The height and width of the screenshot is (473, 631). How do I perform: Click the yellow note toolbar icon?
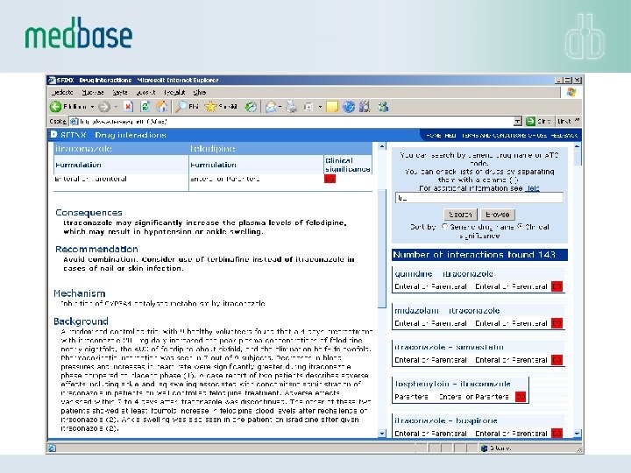[332, 107]
